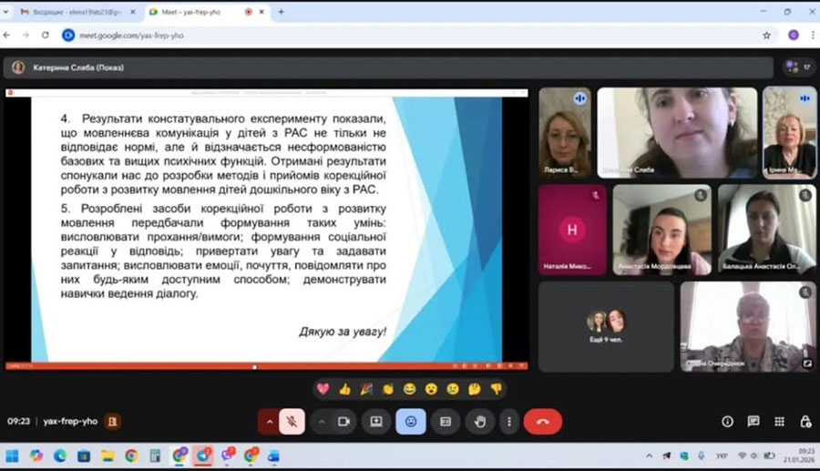Image resolution: width=820 pixels, height=471 pixels.
Task: Open Calculator from taskbar
Action: click(155, 456)
